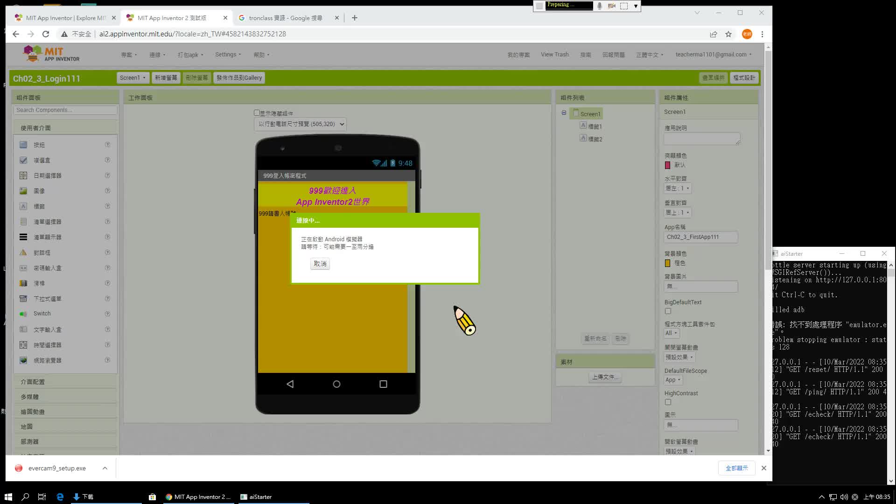Expand the 介面配置 palette section
The width and height of the screenshot is (896, 504).
pos(65,382)
